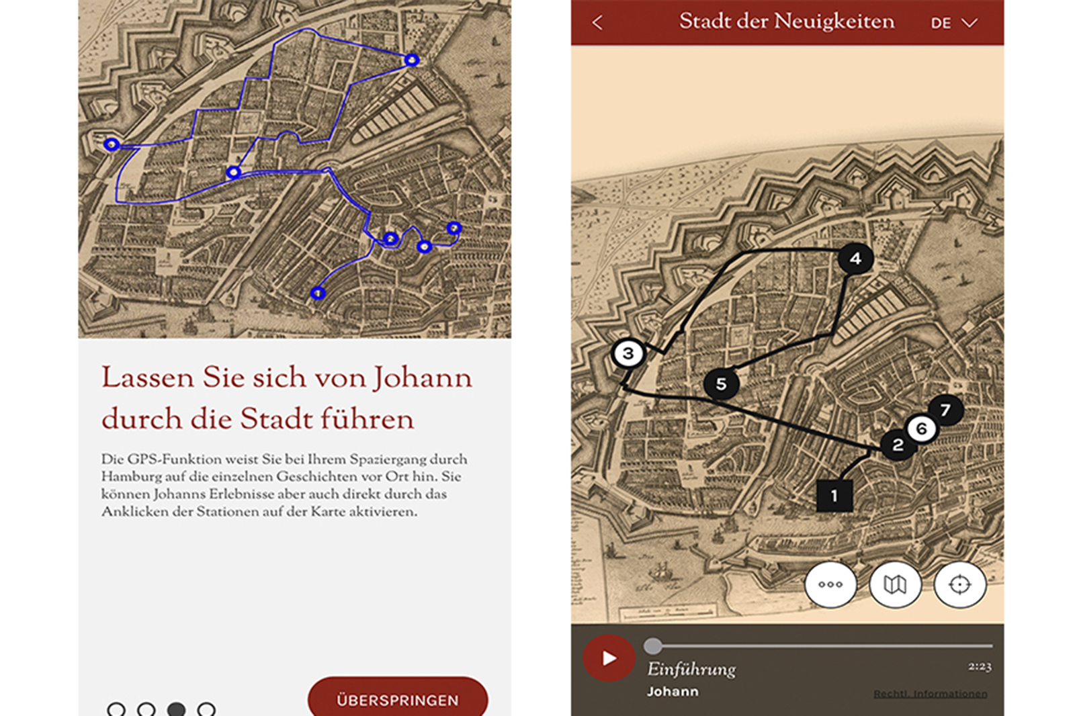The height and width of the screenshot is (716, 1075).
Task: Select station 1 square marker on map
Action: coord(834,496)
